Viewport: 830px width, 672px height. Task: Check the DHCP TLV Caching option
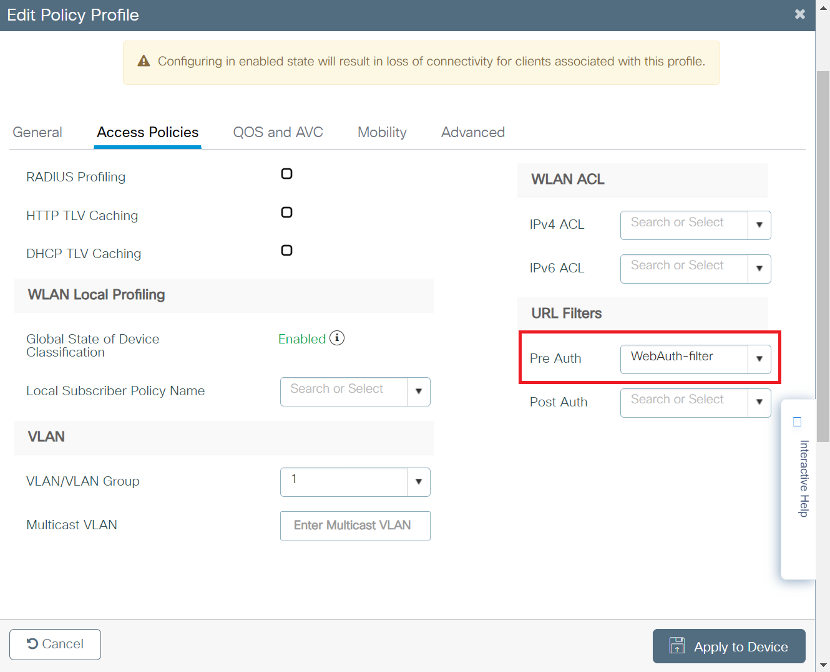(x=286, y=251)
